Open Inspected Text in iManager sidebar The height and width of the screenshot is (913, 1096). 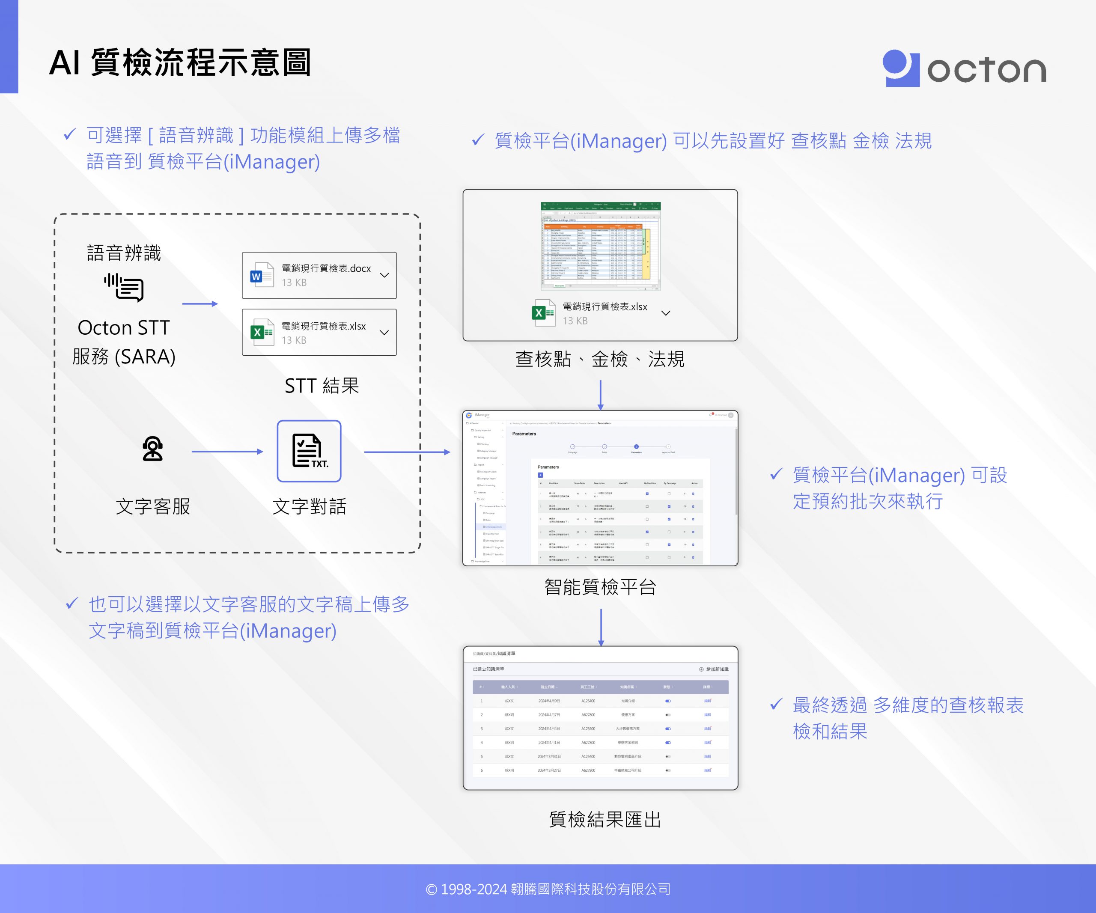[491, 534]
